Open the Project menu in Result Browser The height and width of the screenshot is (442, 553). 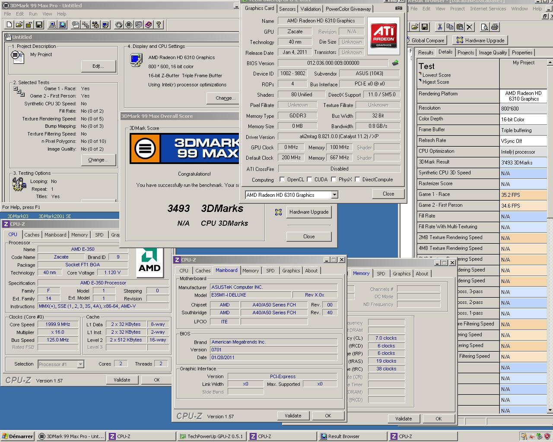click(457, 9)
